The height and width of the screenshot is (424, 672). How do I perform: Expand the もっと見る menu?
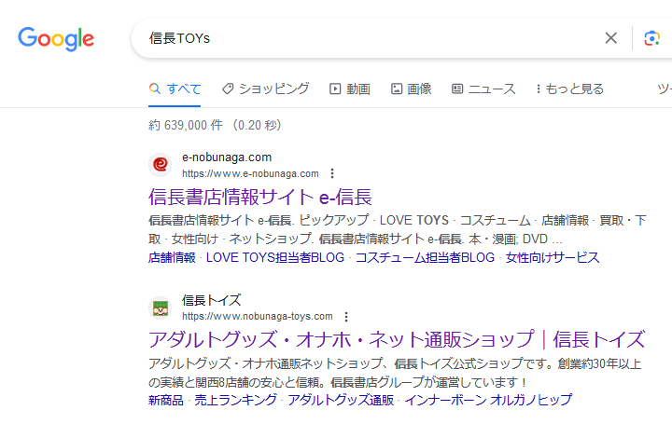[x=570, y=89]
